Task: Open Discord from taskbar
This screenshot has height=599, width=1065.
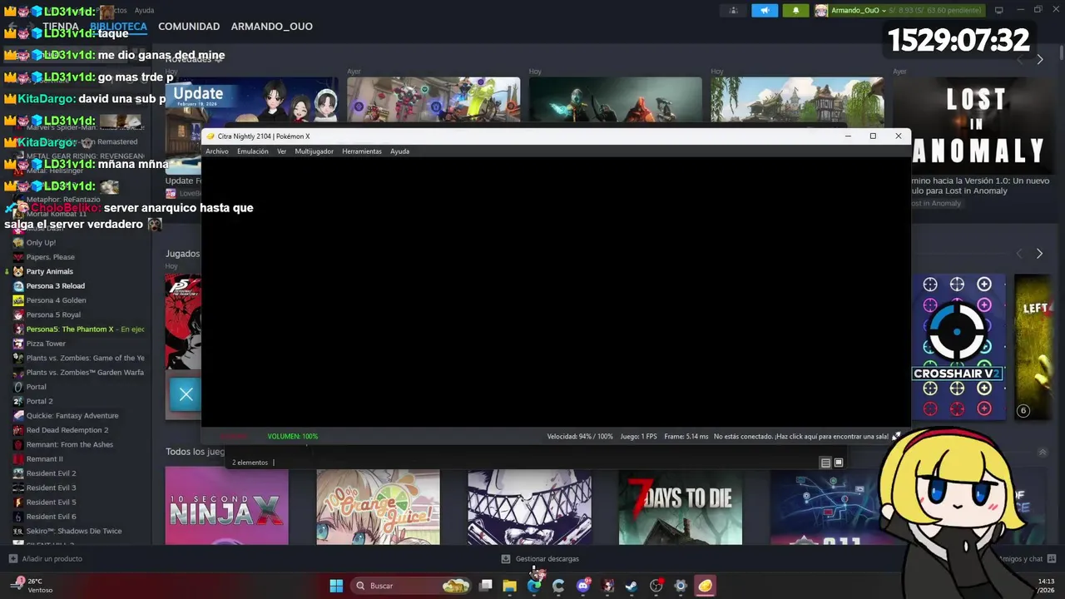Action: 583,586
